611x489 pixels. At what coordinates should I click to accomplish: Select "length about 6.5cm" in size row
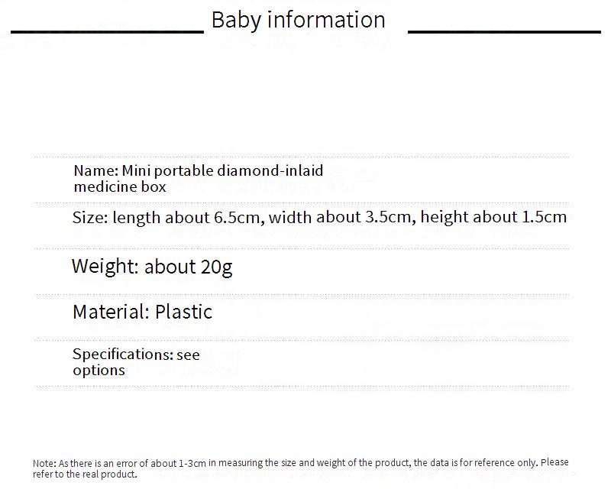pyautogui.click(x=188, y=217)
